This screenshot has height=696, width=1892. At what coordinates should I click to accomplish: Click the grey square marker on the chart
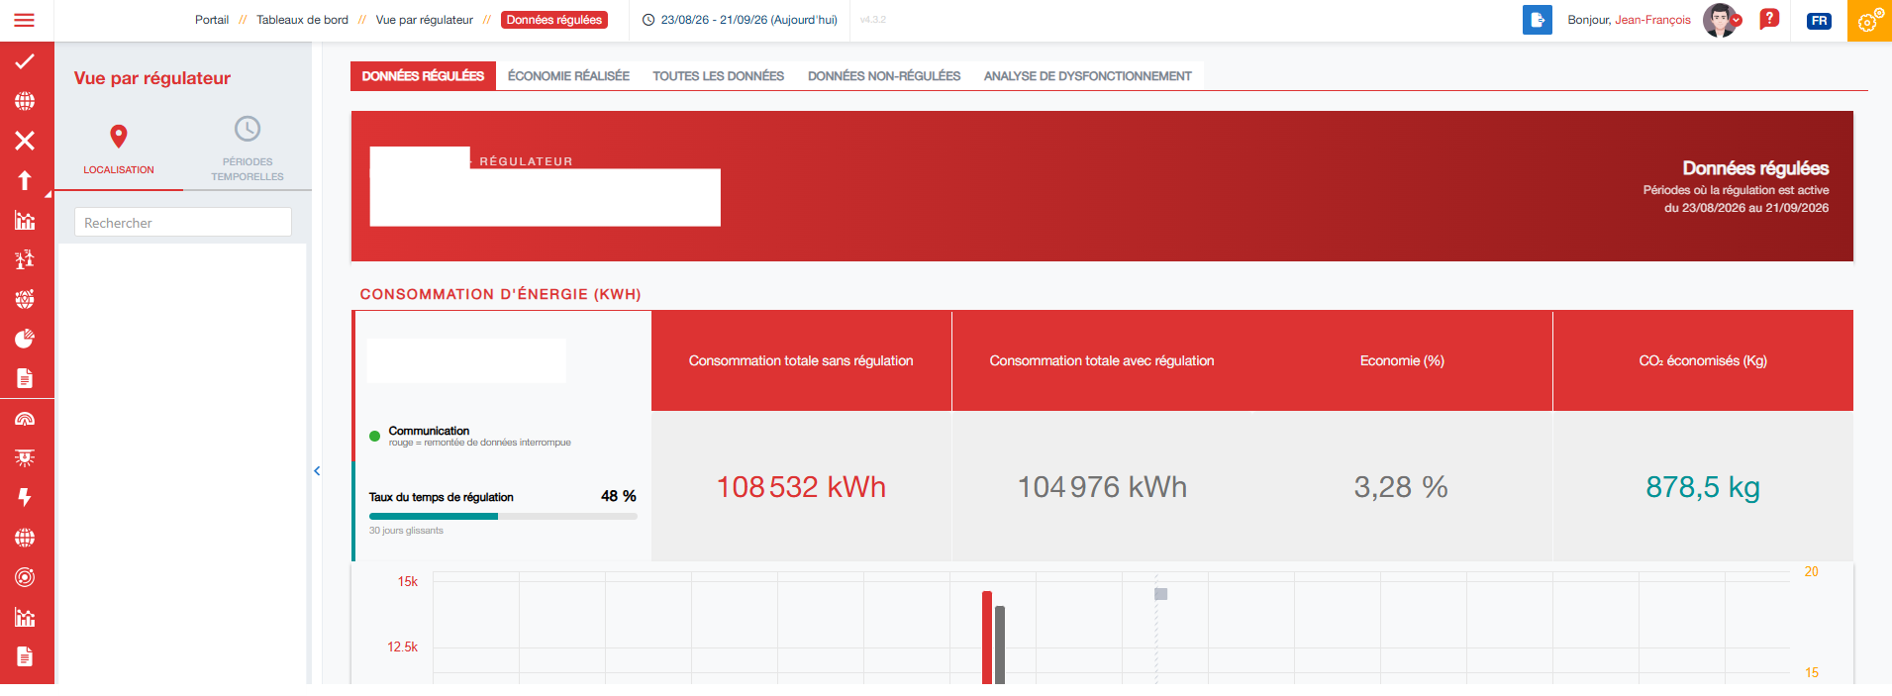1161,594
